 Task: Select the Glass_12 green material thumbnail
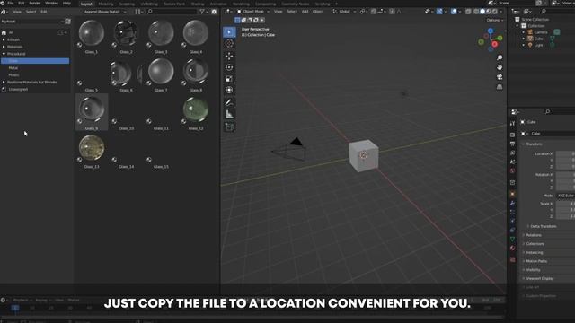click(196, 109)
